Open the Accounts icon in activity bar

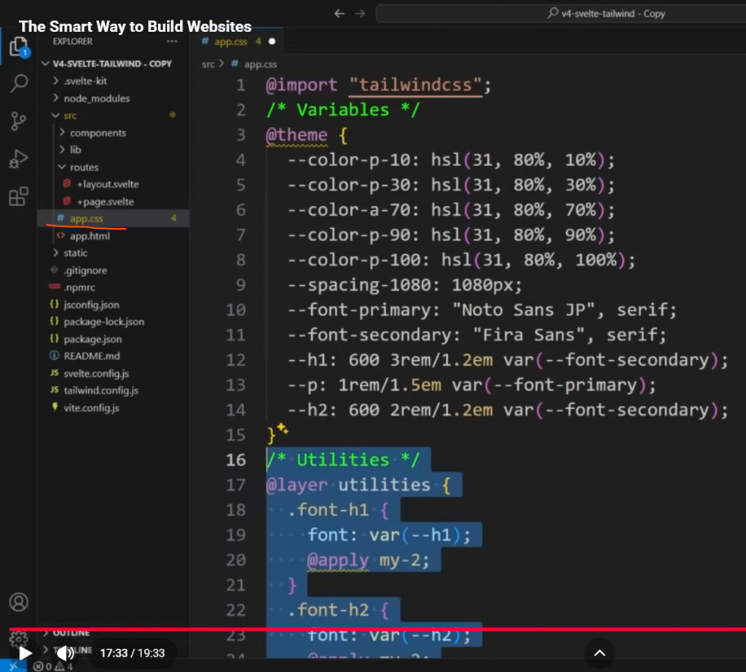click(19, 602)
